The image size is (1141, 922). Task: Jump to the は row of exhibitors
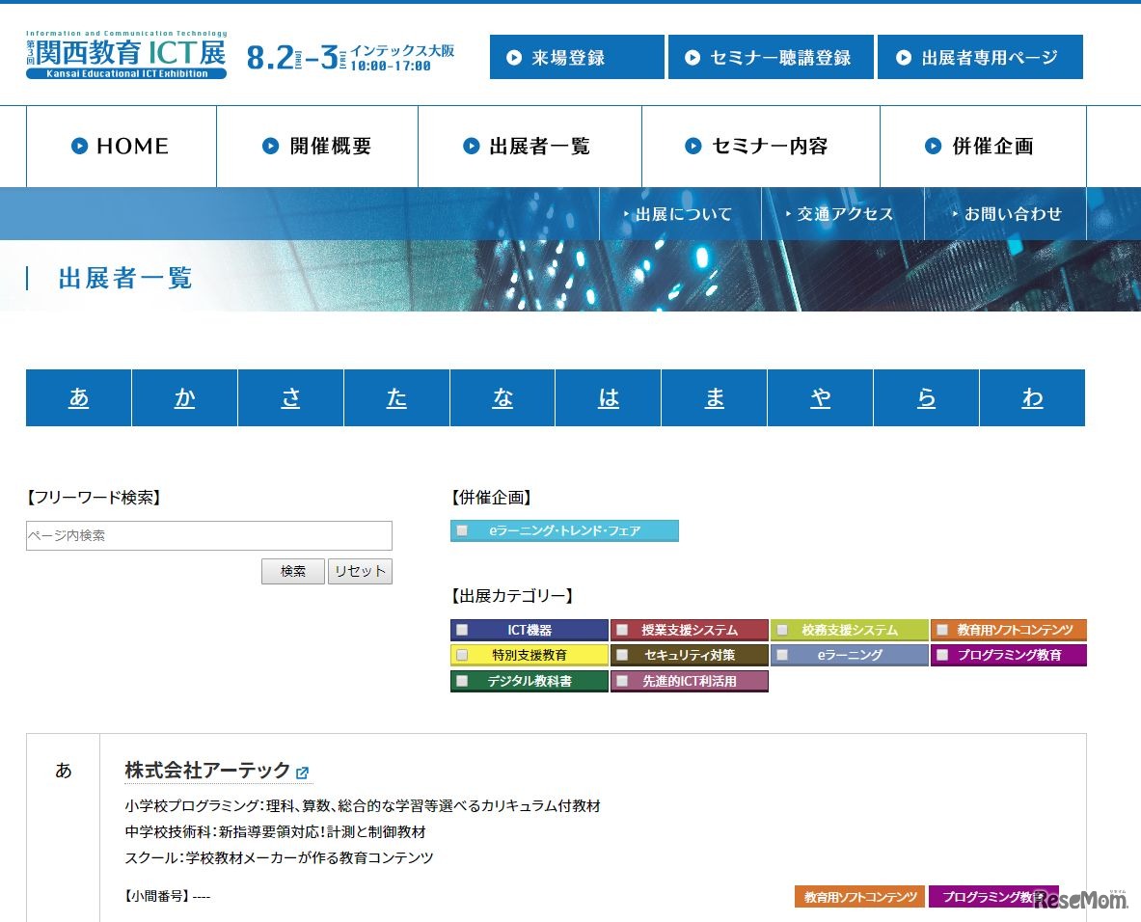tap(609, 398)
